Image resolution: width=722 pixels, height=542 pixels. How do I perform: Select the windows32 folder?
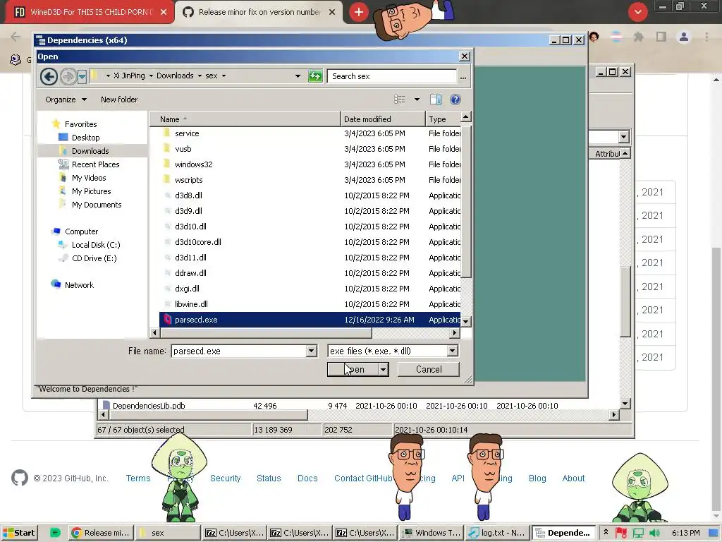pyautogui.click(x=193, y=164)
